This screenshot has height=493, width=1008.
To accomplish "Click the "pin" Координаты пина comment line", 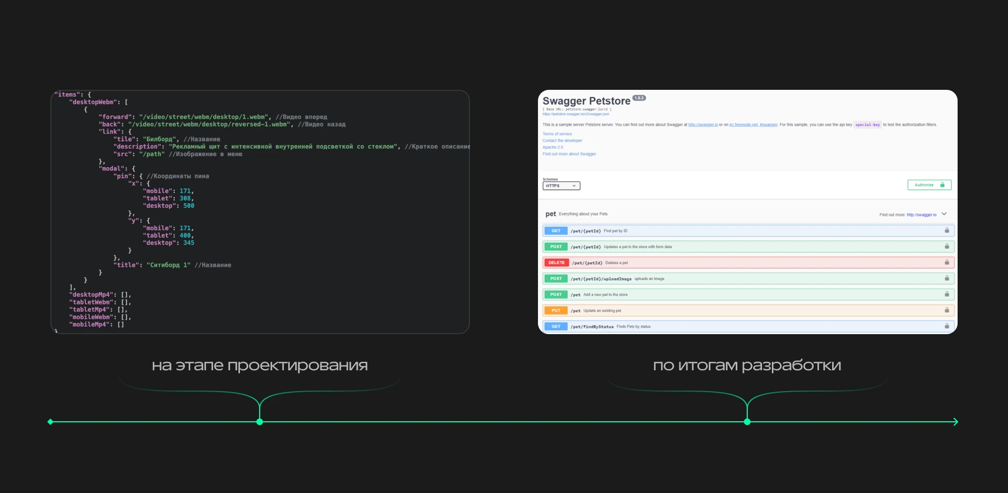I will (x=161, y=176).
